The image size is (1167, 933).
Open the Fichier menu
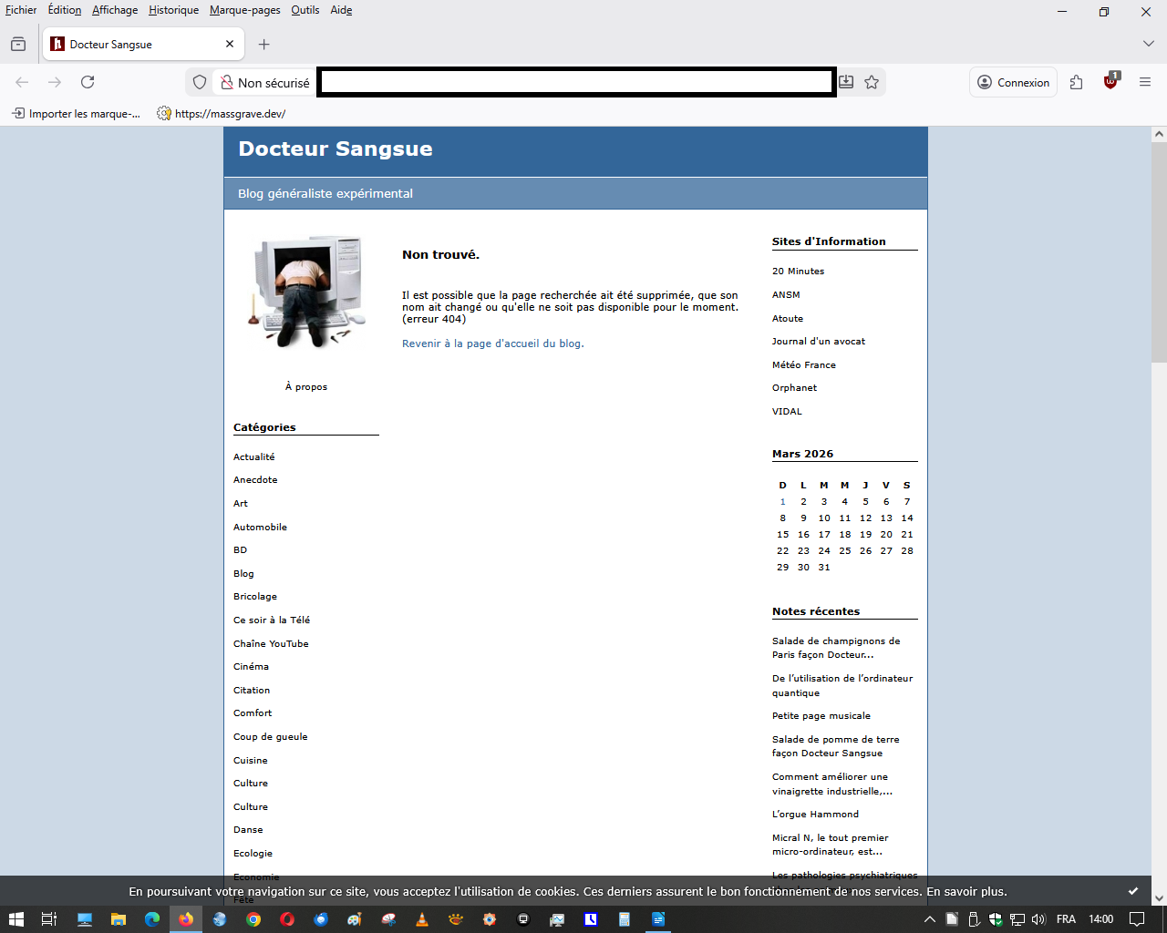click(x=21, y=10)
